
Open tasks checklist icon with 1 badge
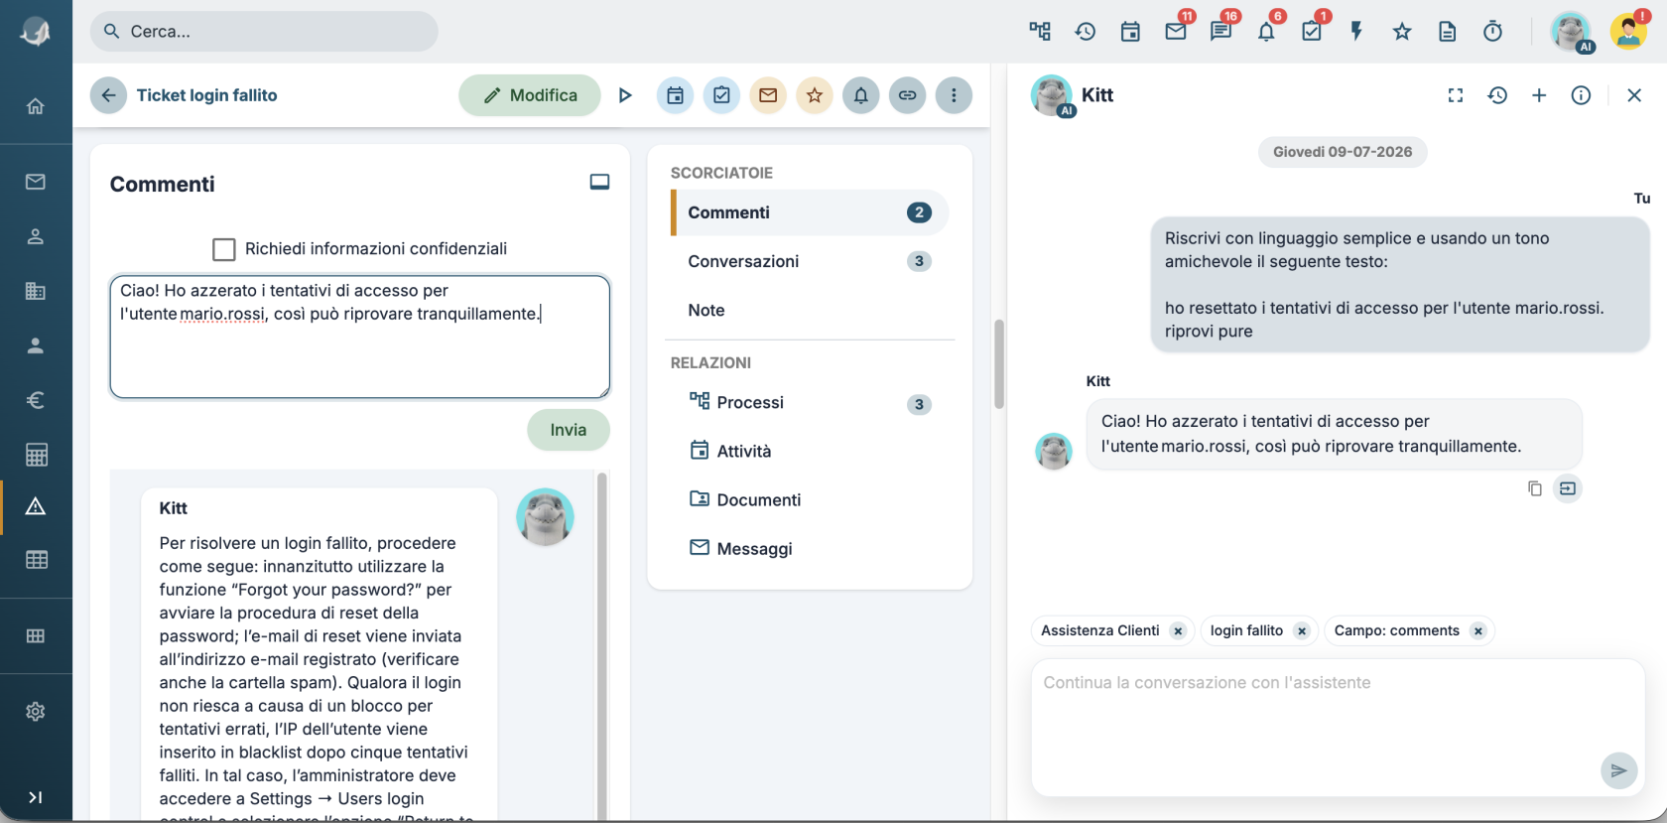point(1312,32)
